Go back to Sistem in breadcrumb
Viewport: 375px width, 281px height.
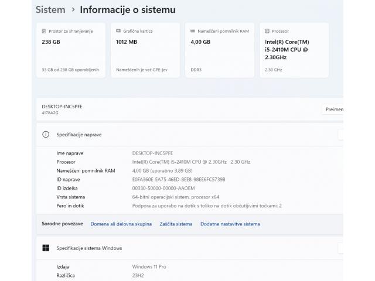50,9
